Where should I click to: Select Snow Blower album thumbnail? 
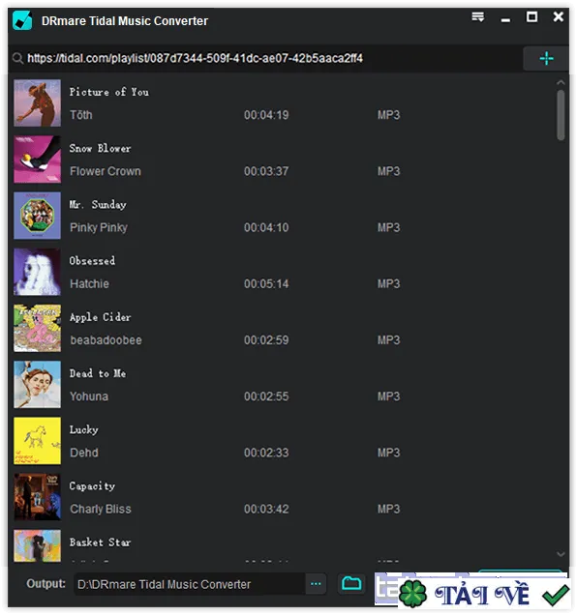click(x=38, y=160)
